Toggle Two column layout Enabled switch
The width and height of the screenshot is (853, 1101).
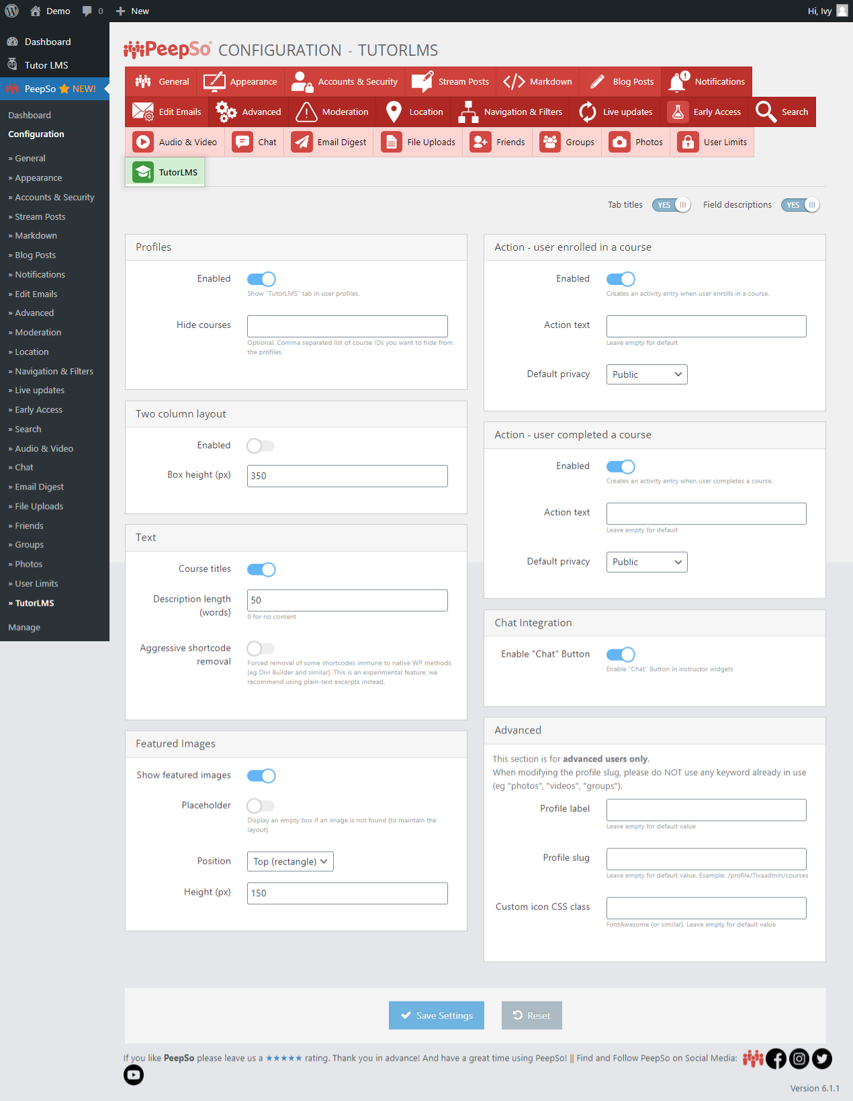click(x=261, y=446)
